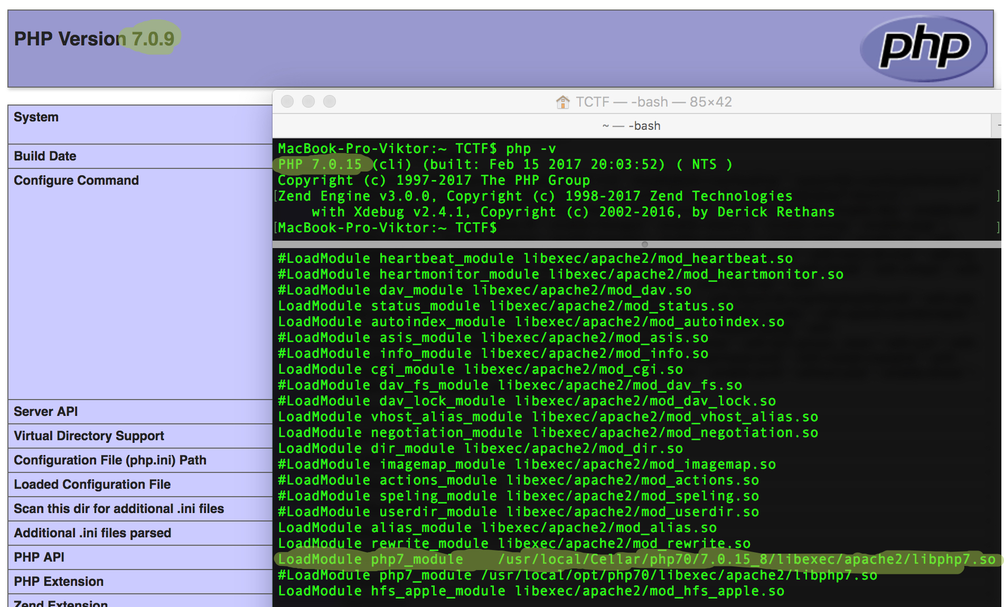Click the 'Build Date' row label

(45, 156)
